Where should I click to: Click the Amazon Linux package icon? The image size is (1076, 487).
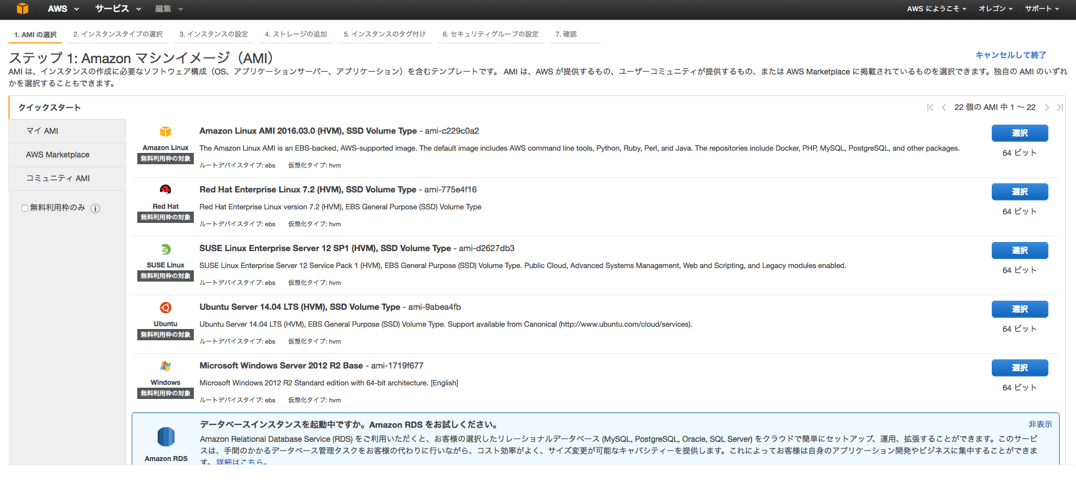point(166,131)
